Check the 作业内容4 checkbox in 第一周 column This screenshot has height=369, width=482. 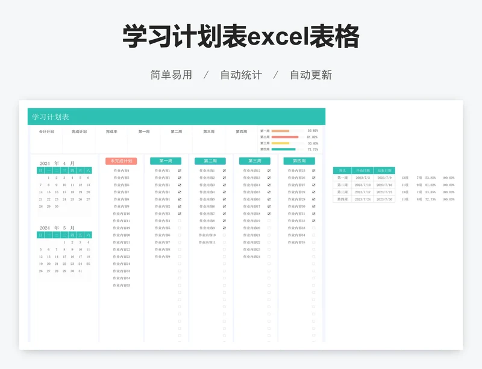(180, 221)
